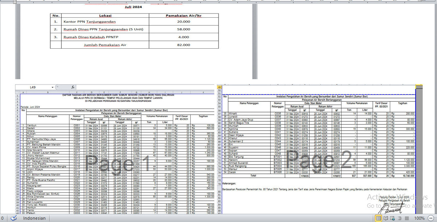Click the L49 name box in Excel picture

click(x=33, y=87)
